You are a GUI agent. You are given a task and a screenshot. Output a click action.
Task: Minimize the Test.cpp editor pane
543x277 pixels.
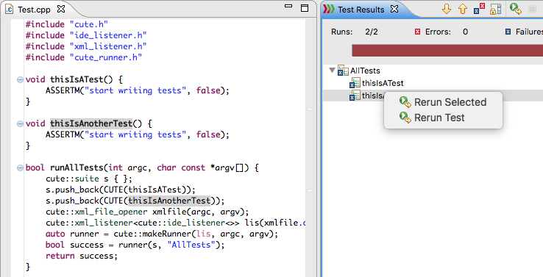click(x=288, y=6)
